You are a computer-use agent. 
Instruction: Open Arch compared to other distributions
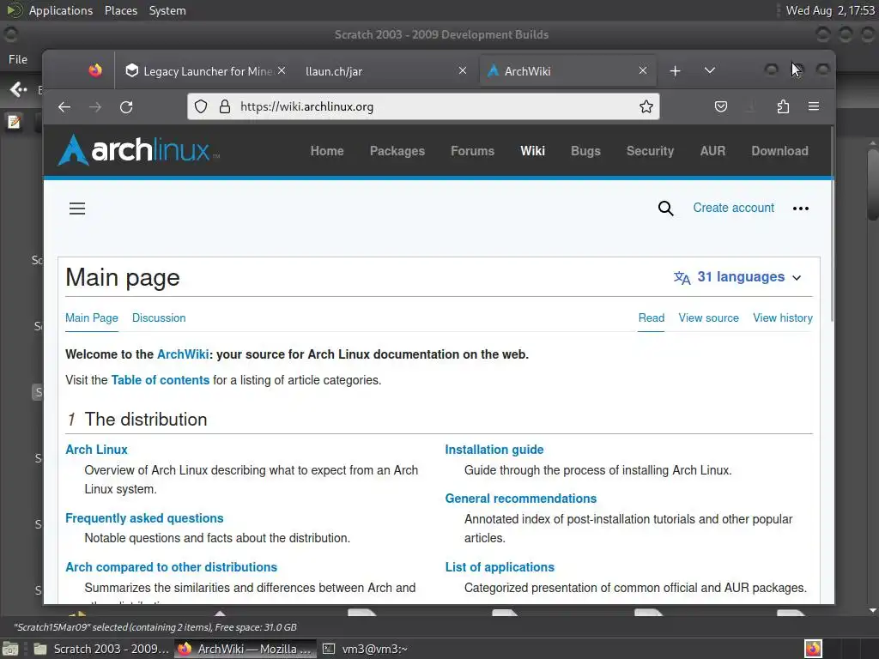click(x=171, y=567)
